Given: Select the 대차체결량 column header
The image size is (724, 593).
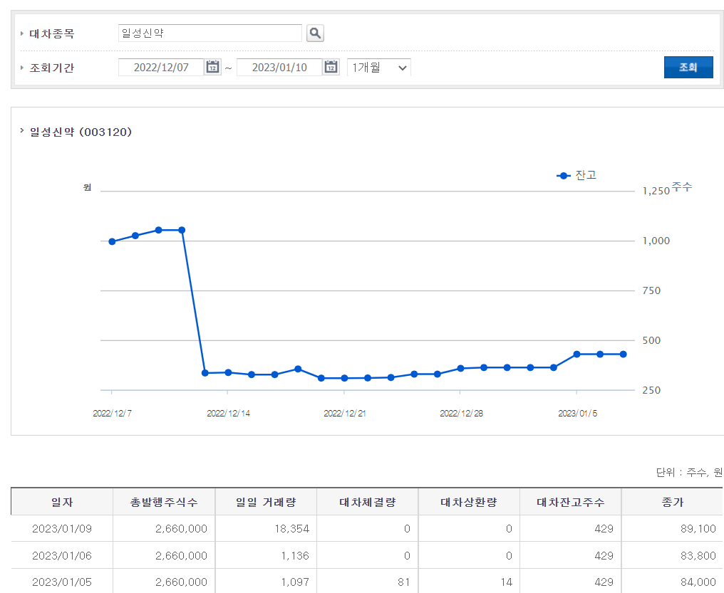Looking at the screenshot, I should [368, 502].
